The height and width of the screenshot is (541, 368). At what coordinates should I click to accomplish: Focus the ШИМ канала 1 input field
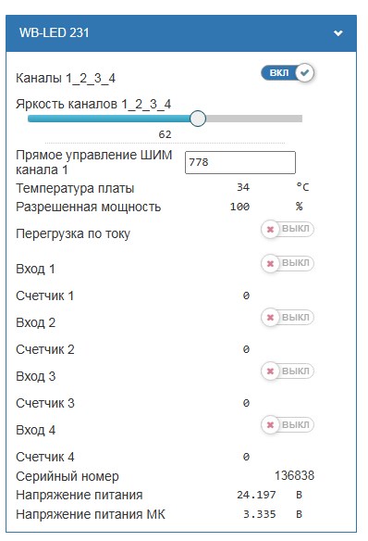click(x=240, y=162)
